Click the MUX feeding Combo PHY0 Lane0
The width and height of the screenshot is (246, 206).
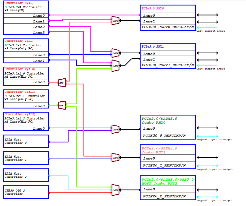[116, 129]
